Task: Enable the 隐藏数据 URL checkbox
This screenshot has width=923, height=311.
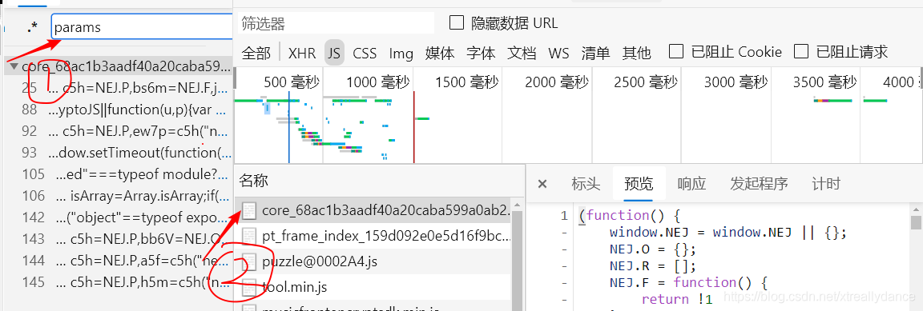Action: (x=457, y=23)
